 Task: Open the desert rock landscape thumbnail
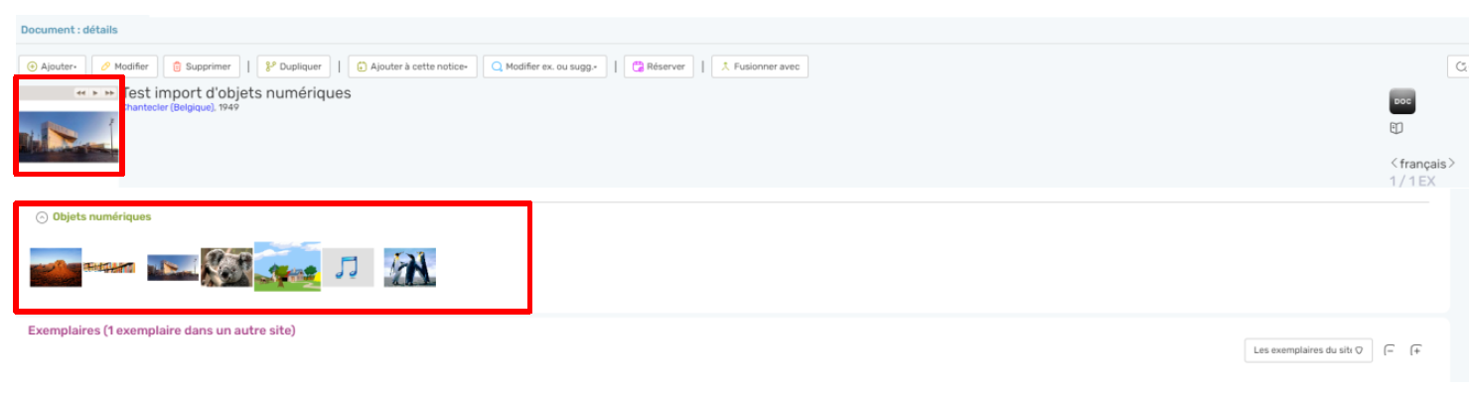pos(56,268)
